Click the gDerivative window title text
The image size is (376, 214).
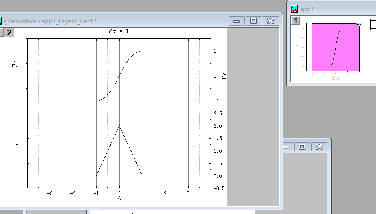[x=50, y=21]
